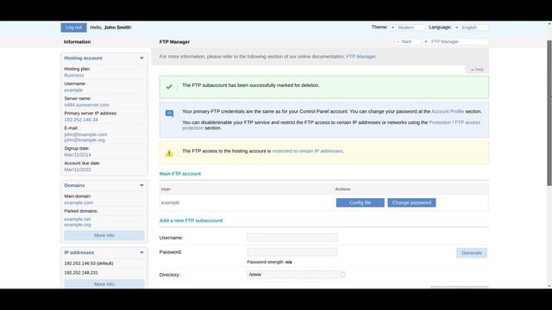Click the Main FTP account heading
Screen dimensions: 552x310
coord(180,174)
